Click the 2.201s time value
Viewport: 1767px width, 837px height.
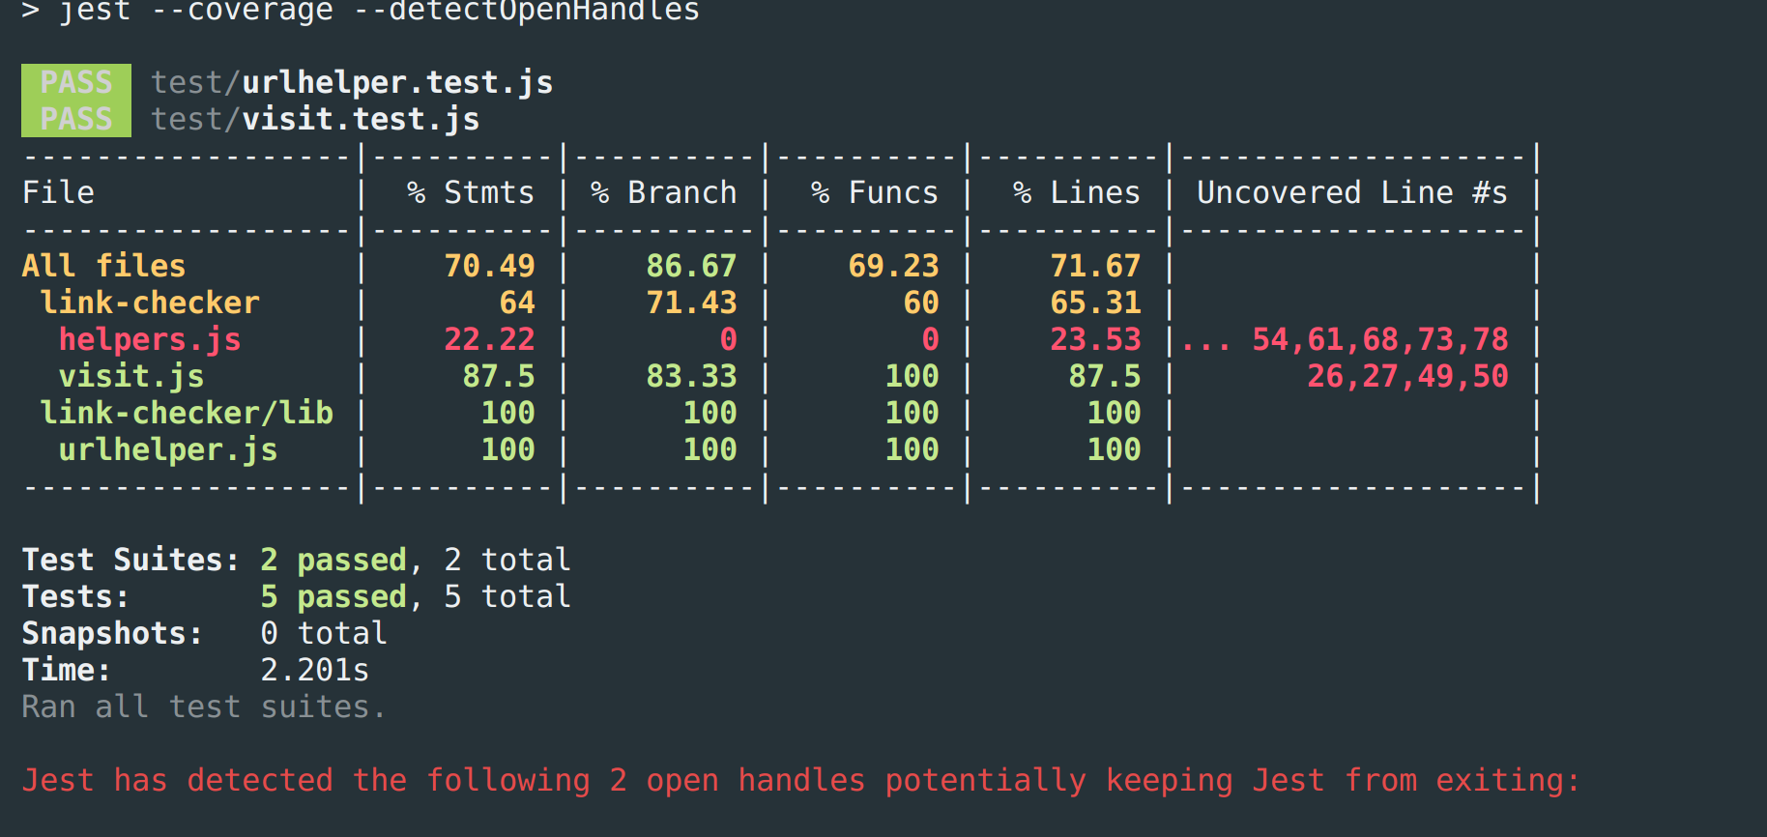tap(315, 670)
